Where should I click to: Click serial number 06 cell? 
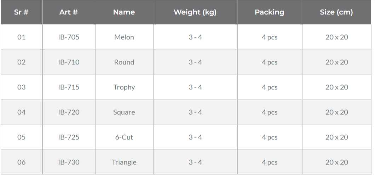(21, 162)
